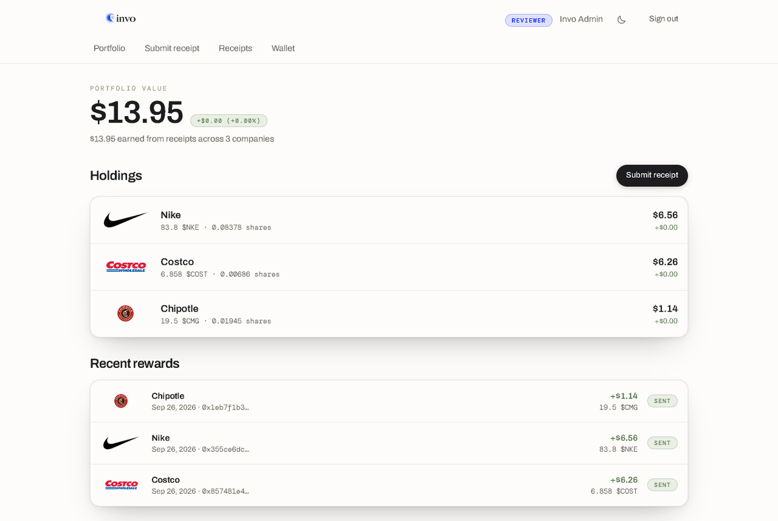
Task: Click the black Submit receipt button
Action: click(x=652, y=176)
